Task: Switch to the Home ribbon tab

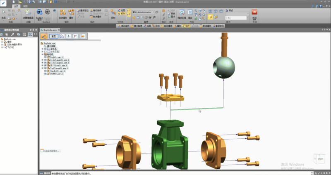Action: tap(16, 6)
